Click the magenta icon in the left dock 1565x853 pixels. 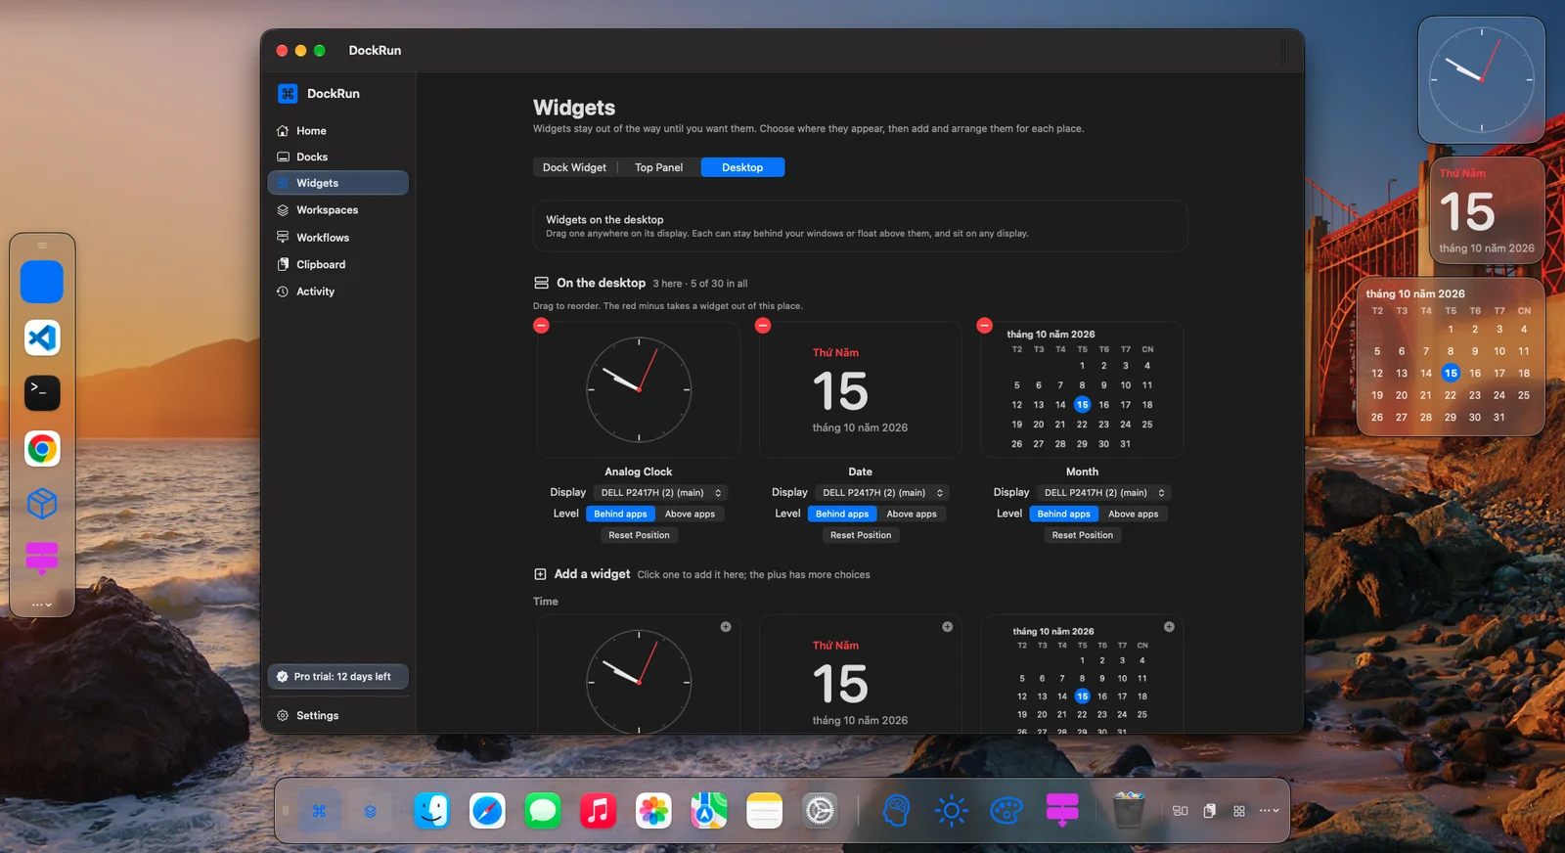point(42,559)
